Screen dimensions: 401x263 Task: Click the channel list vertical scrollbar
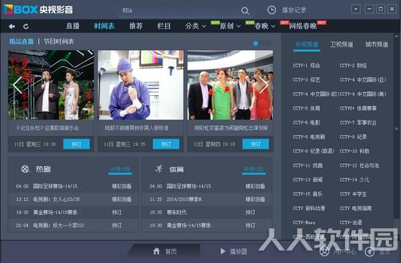pyautogui.click(x=396, y=129)
